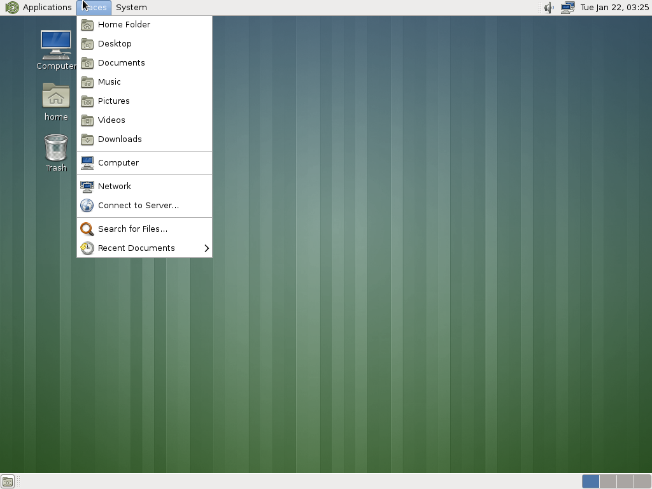
Task: Open the Downloads folder entry
Action: pyautogui.click(x=120, y=139)
